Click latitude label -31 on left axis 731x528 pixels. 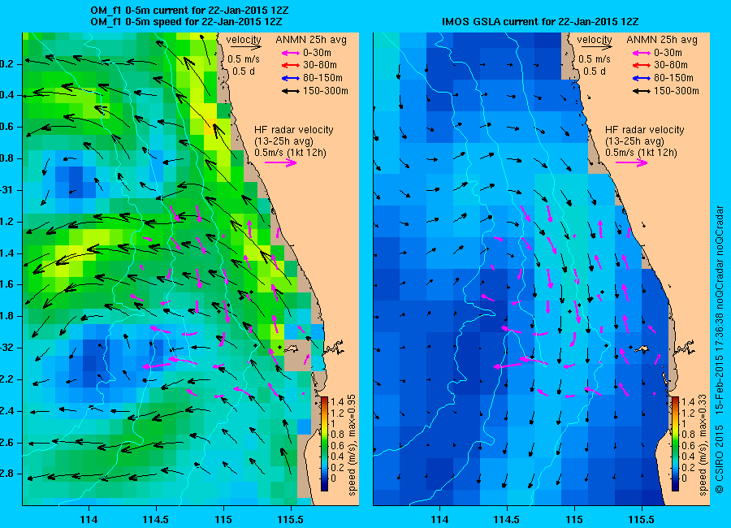pyautogui.click(x=7, y=190)
